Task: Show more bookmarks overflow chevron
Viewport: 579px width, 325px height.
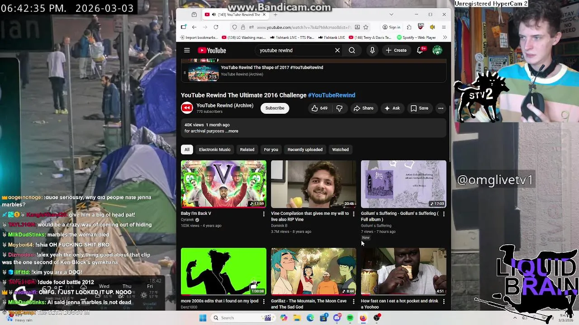Action: pyautogui.click(x=445, y=37)
